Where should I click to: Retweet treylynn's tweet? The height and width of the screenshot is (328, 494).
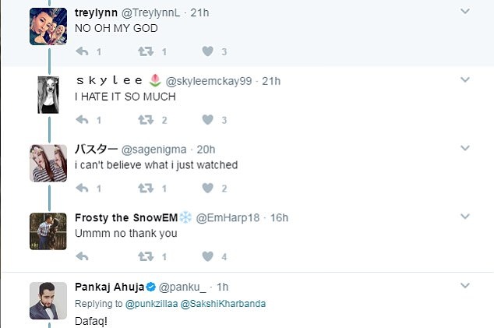click(145, 52)
